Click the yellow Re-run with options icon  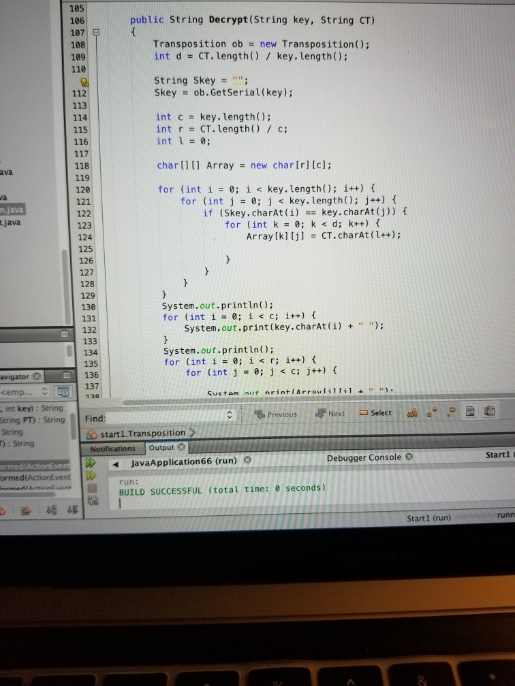point(91,475)
